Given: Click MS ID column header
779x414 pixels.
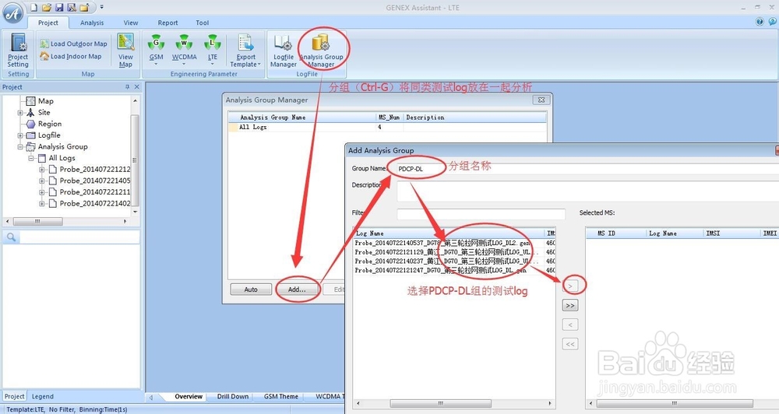Looking at the screenshot, I should [616, 233].
